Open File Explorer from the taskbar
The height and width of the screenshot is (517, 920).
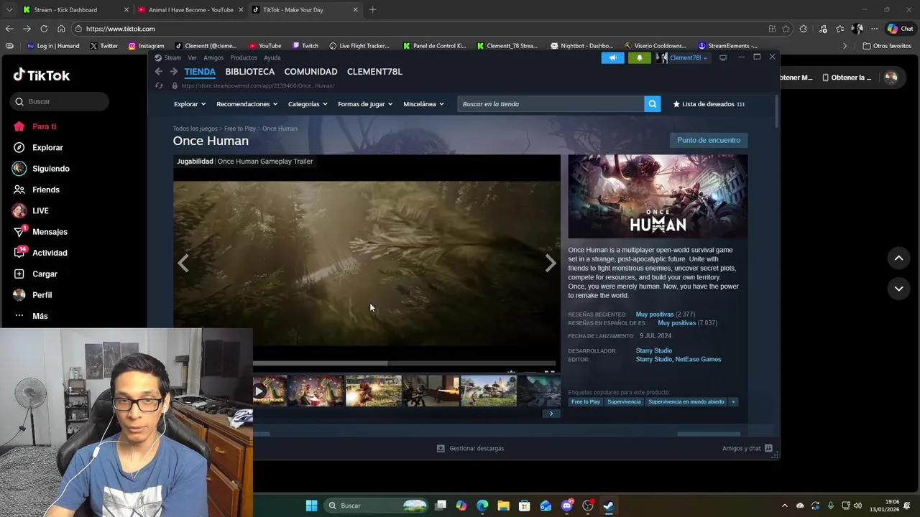point(503,506)
